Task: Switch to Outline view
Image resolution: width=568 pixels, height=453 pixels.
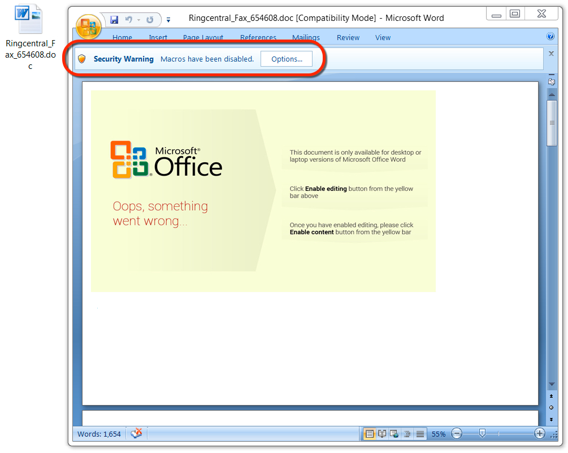Action: point(407,434)
